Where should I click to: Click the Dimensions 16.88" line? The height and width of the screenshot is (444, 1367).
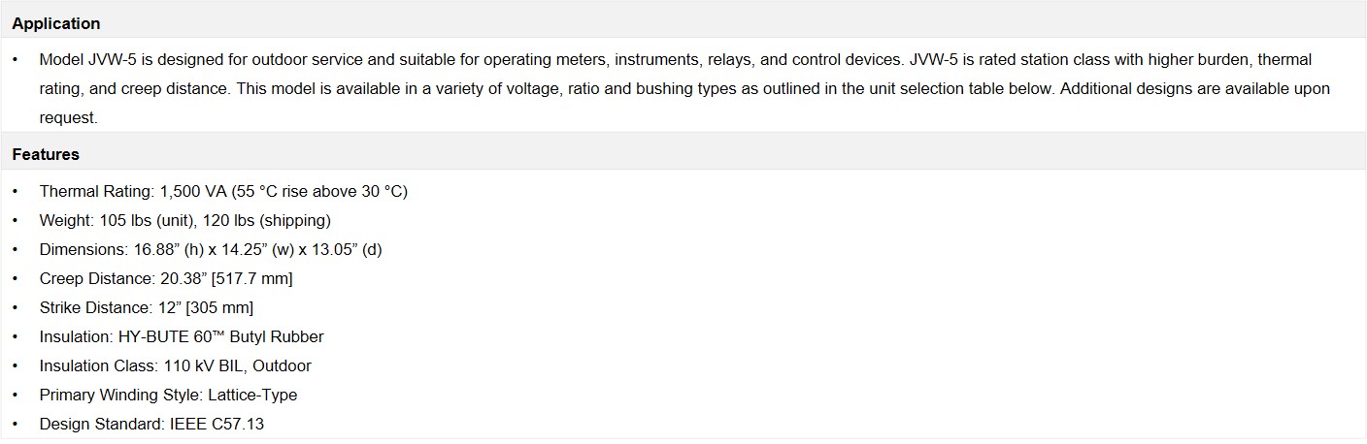coord(211,250)
